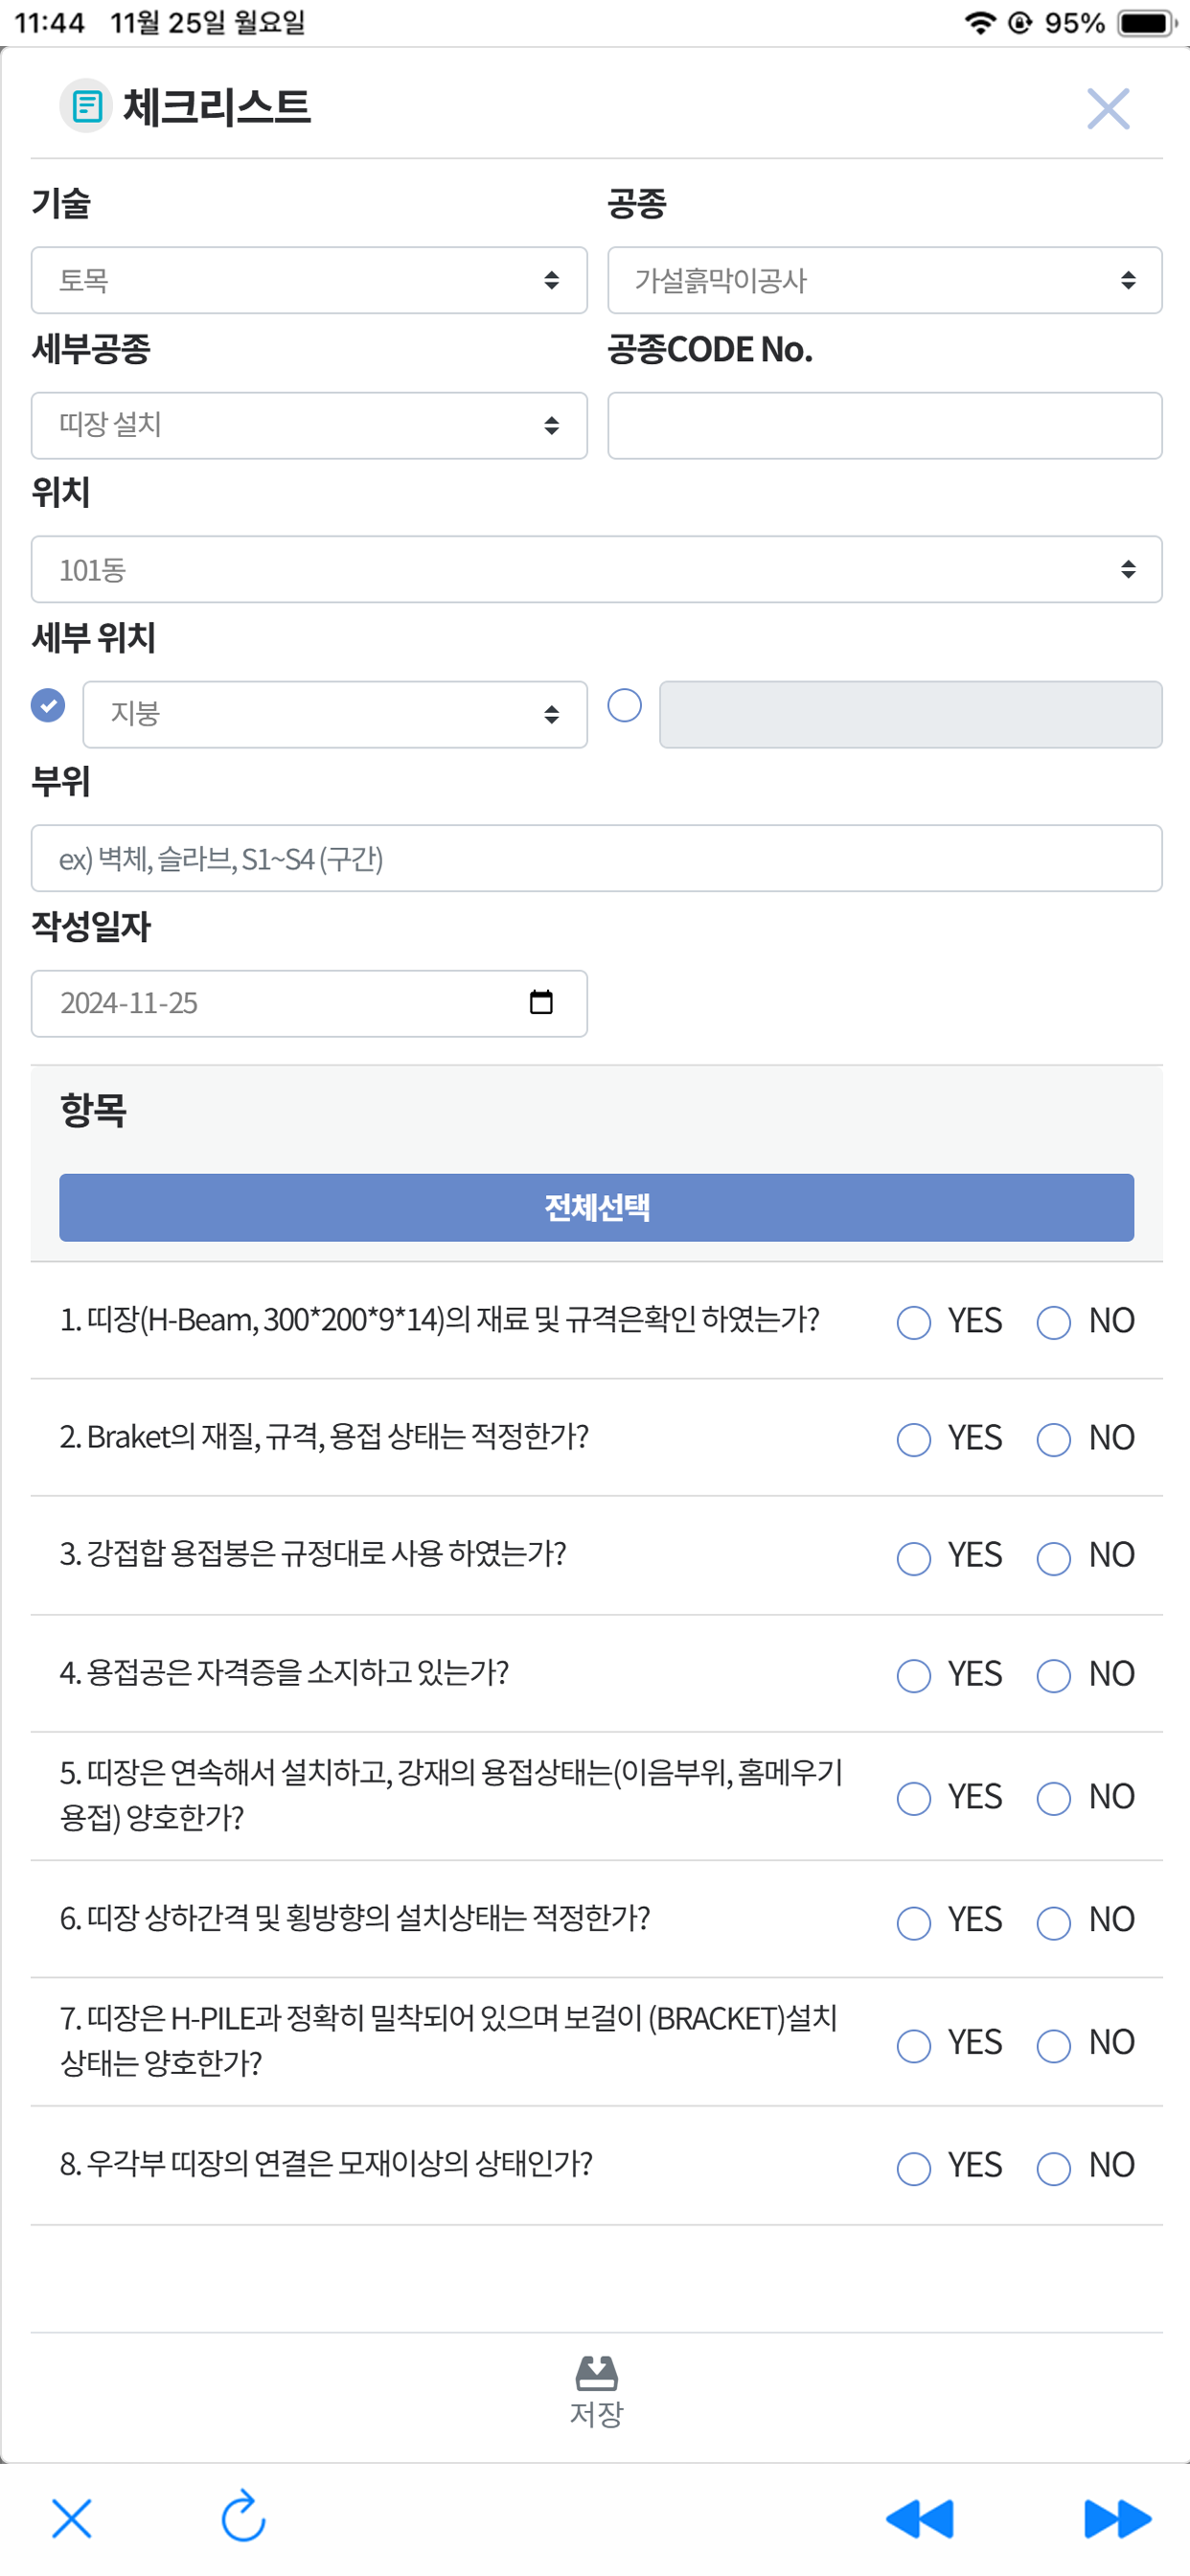Select YES for question 8 on 우각부 띠장
Image resolution: width=1190 pixels, height=2576 pixels.
point(914,2168)
